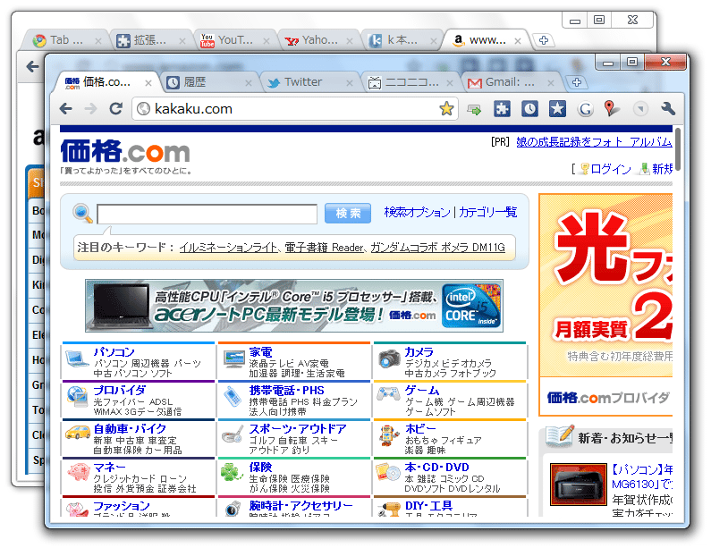Expand hidden extensions round arrow button
The image size is (711, 548).
(x=640, y=109)
